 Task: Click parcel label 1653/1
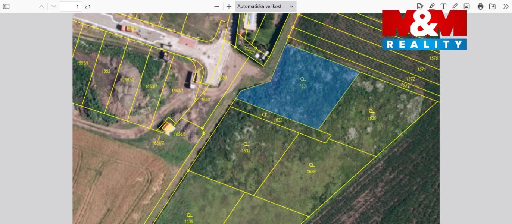tap(152, 86)
